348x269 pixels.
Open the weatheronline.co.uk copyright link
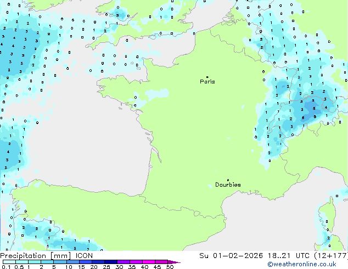tap(302, 265)
